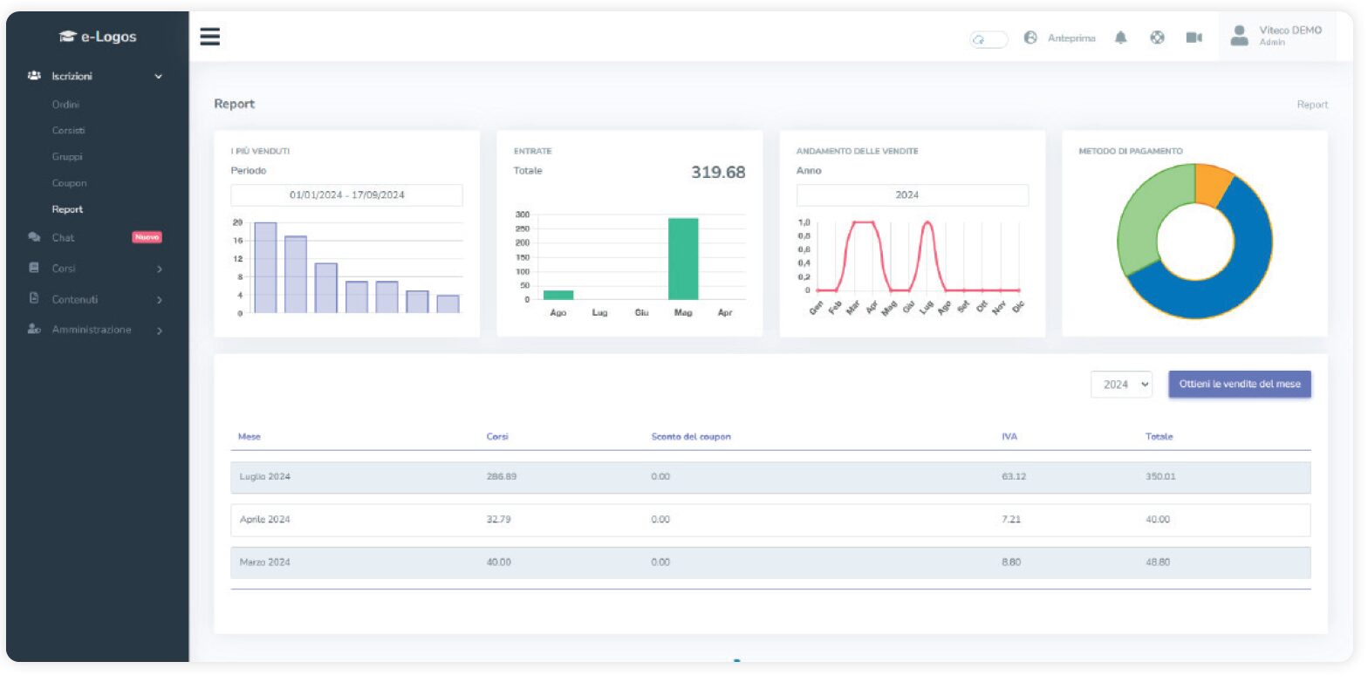Image resolution: width=1368 pixels, height=682 pixels.
Task: Go to Gruppi in the sidebar
Action: coord(67,157)
